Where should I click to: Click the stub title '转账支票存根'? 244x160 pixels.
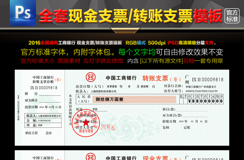click(x=43, y=82)
